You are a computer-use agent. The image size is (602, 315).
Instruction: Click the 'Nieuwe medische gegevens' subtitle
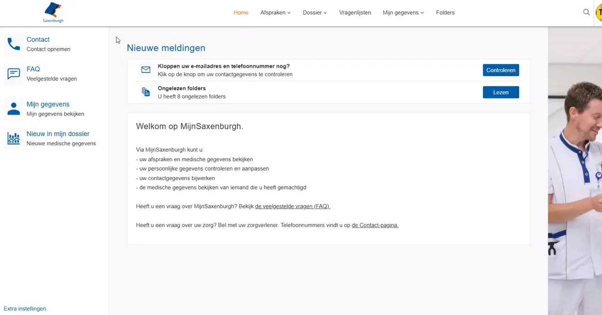[61, 143]
